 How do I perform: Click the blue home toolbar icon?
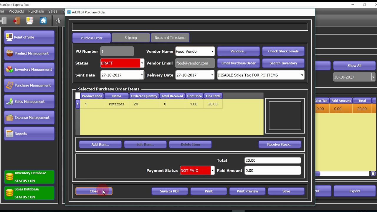pyautogui.click(x=43, y=20)
